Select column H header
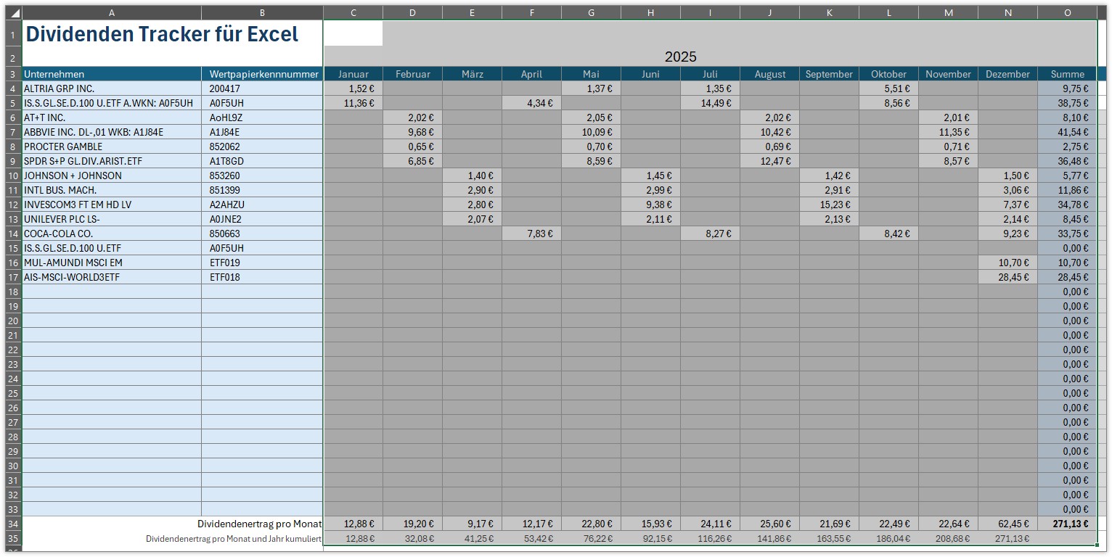The image size is (1112, 557). click(650, 13)
